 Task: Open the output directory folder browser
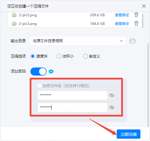[x=133, y=41]
